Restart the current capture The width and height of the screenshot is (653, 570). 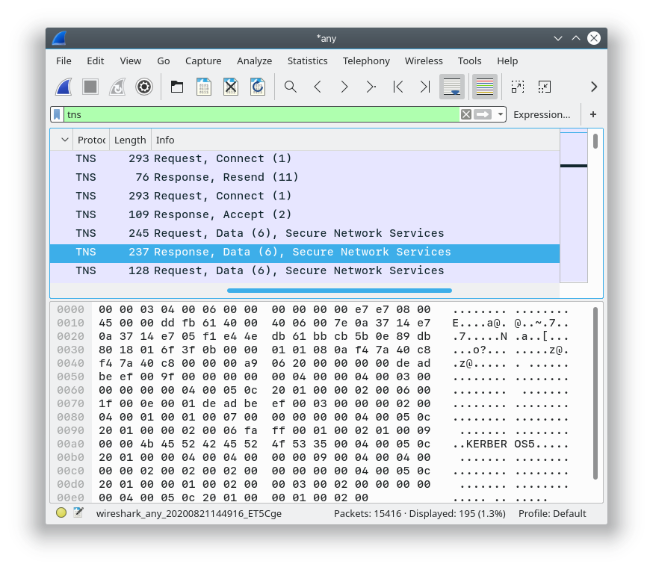click(x=117, y=87)
